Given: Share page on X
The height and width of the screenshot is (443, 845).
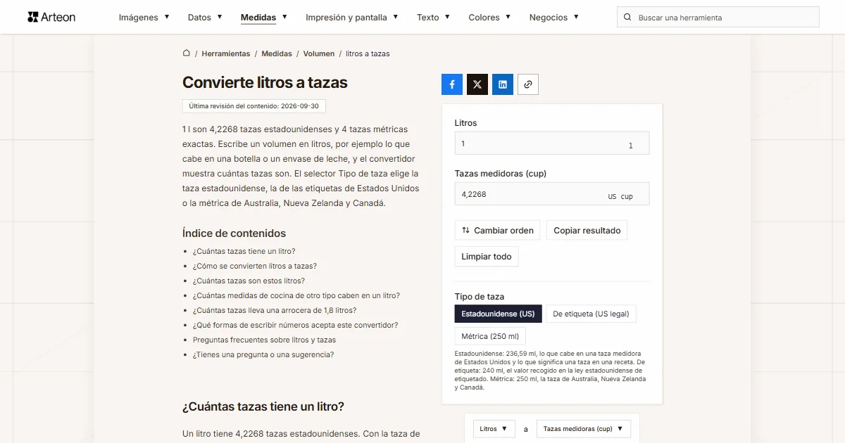Looking at the screenshot, I should point(477,84).
